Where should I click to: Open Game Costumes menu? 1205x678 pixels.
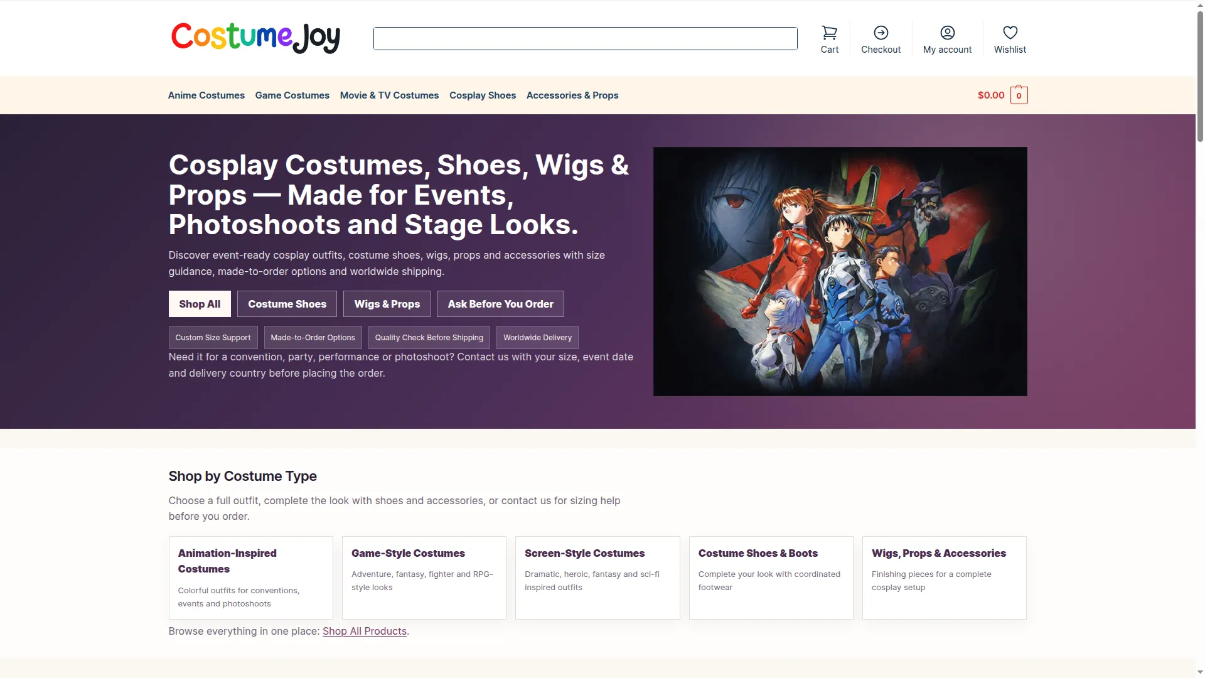click(x=292, y=95)
